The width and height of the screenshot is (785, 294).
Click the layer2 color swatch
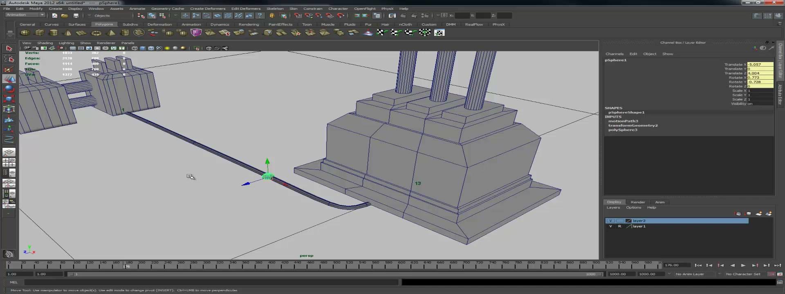tap(628, 221)
